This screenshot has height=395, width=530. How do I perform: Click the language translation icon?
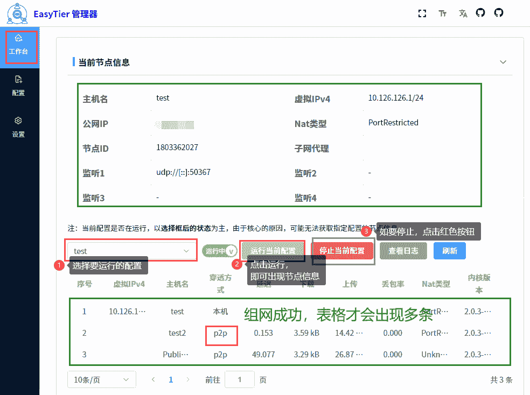point(463,13)
